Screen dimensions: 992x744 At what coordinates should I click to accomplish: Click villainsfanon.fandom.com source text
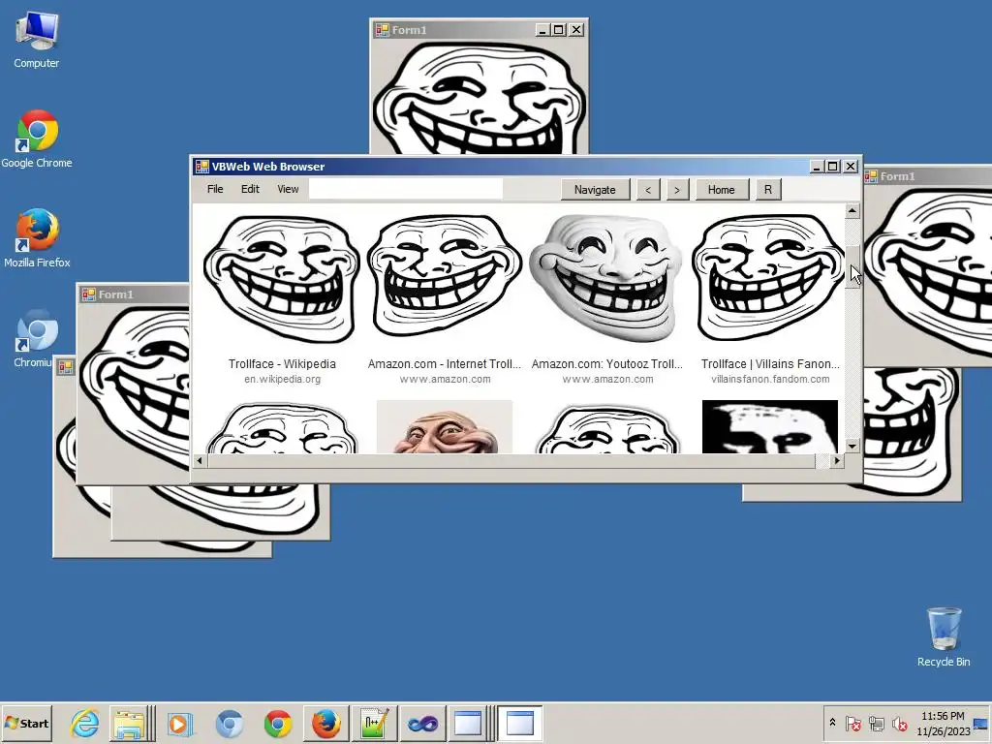(x=770, y=379)
